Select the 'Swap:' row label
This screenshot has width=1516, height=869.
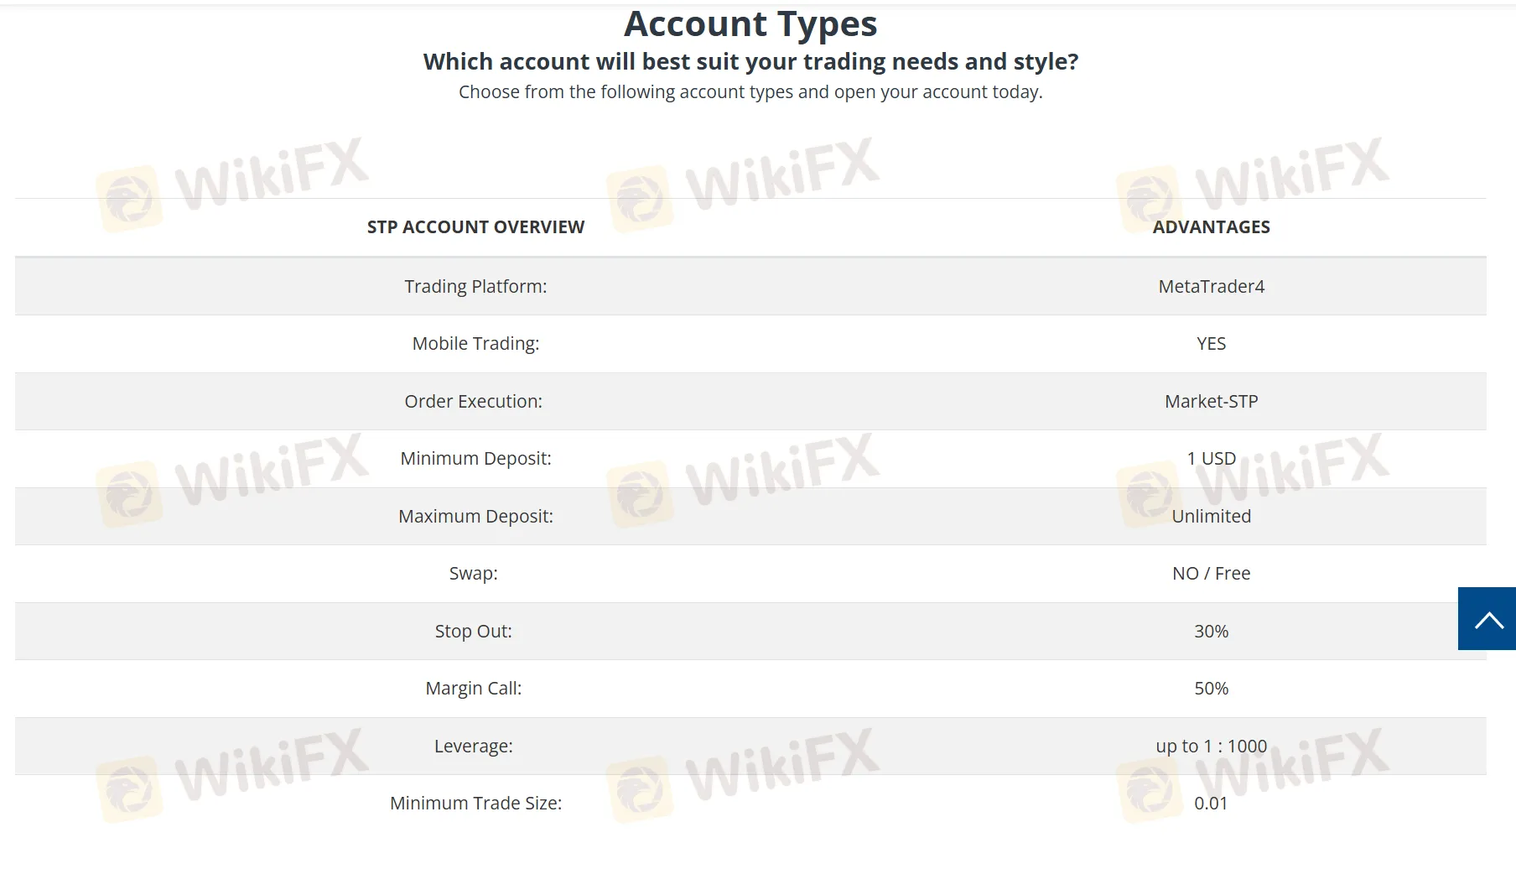[x=473, y=574]
